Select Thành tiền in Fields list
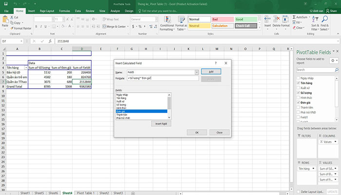 pyautogui.click(x=122, y=115)
